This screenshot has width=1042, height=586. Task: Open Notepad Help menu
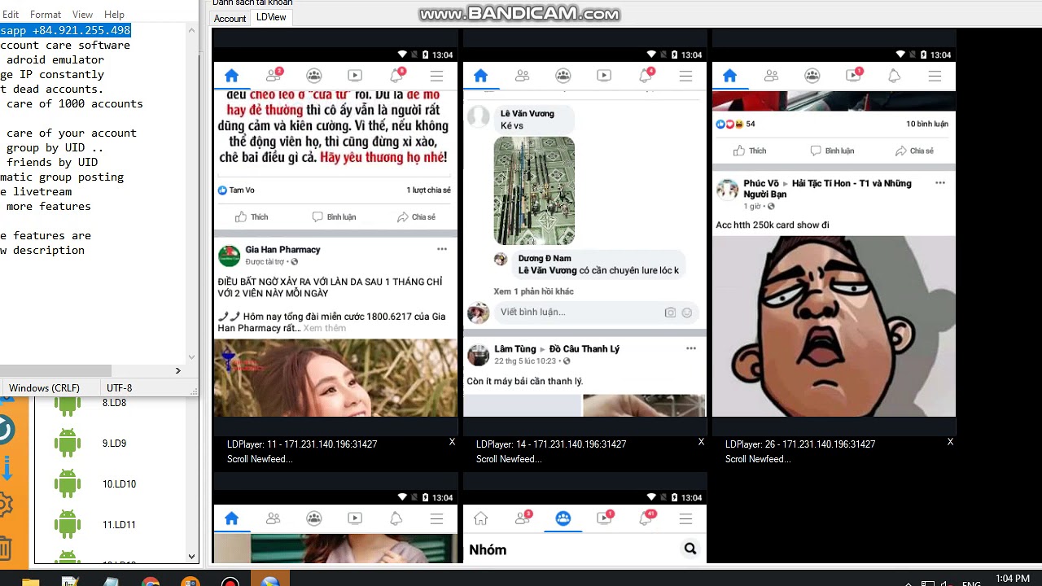coord(114,15)
